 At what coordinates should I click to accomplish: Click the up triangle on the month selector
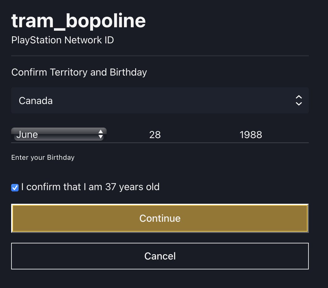100,132
